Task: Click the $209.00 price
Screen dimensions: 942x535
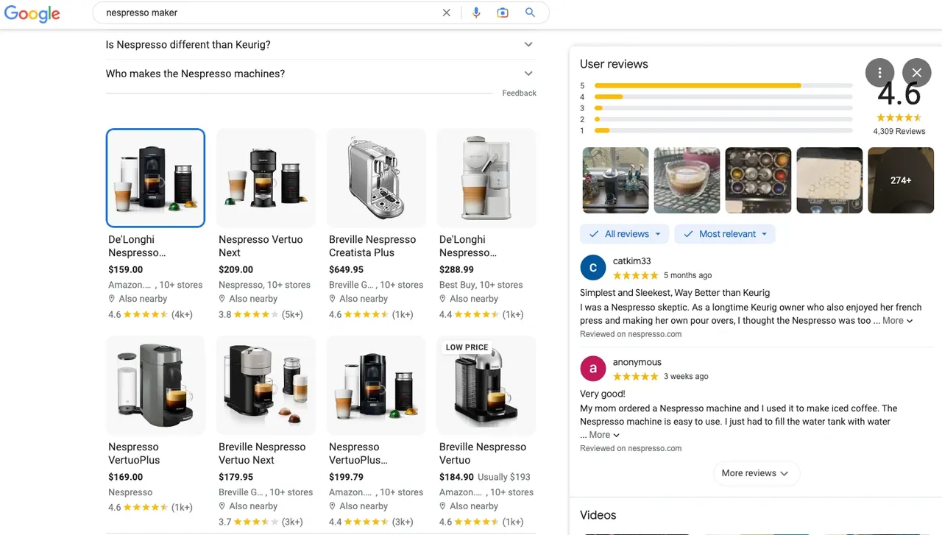Action: [x=236, y=269]
